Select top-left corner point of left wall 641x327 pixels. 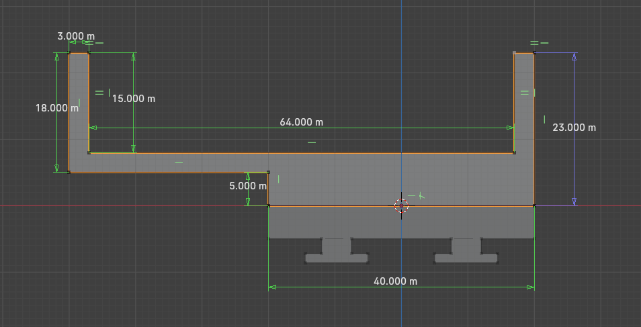click(x=69, y=53)
